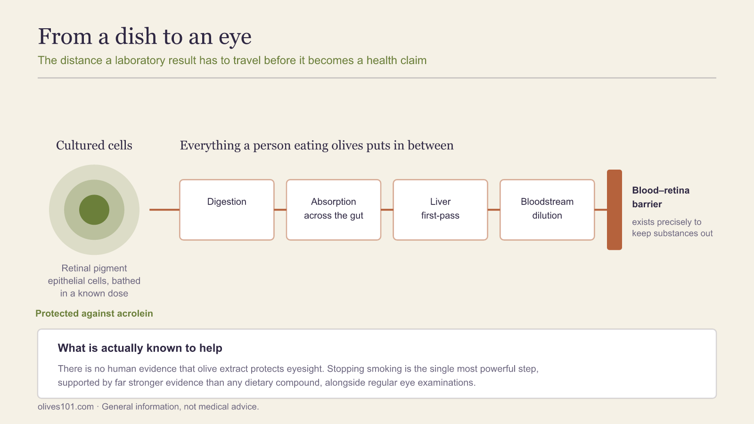Screen dimensions: 754x424
Task: Click the Liver first-pass box
Action: coord(440,210)
